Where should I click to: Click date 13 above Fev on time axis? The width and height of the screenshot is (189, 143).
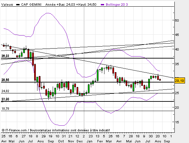click(x=97, y=136)
